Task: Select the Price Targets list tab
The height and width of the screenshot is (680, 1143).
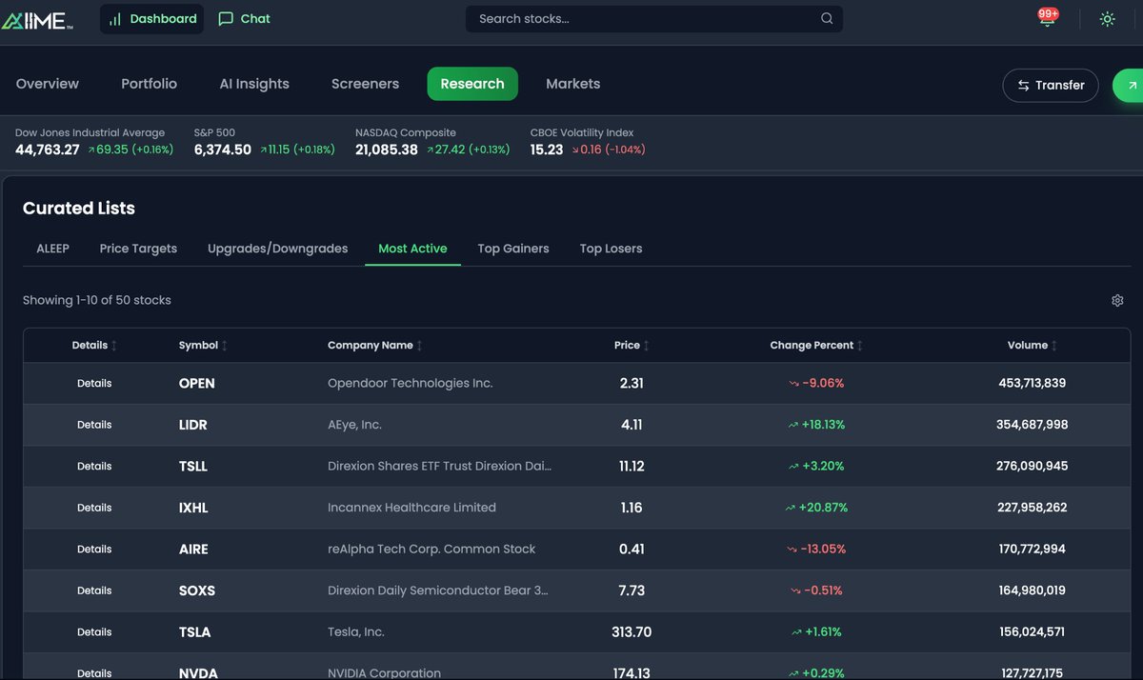Action: (x=138, y=249)
